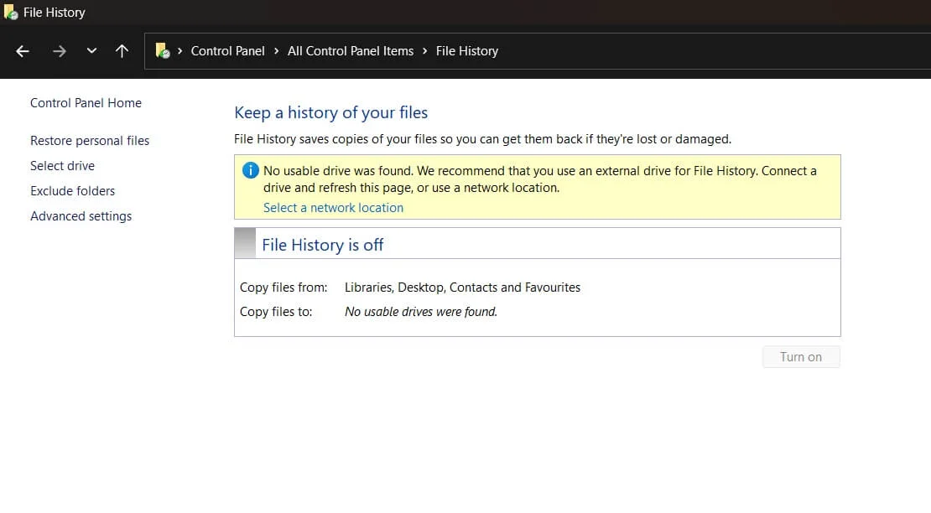Click the back navigation arrow
Viewport: 931px width, 513px height.
click(22, 51)
